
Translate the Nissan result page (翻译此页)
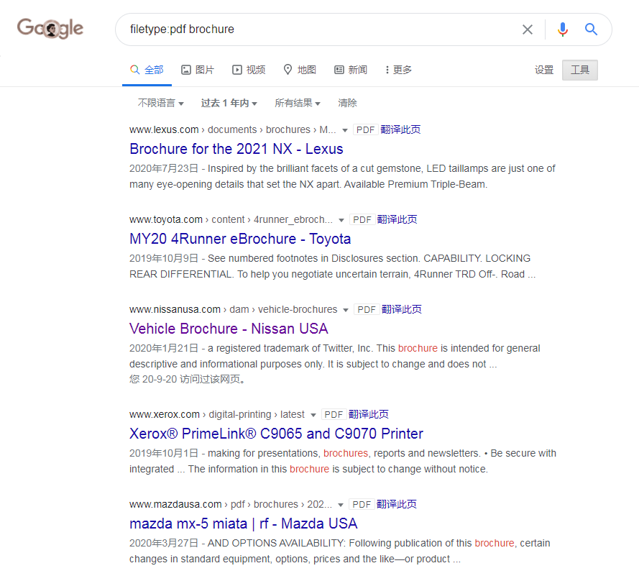(x=401, y=309)
